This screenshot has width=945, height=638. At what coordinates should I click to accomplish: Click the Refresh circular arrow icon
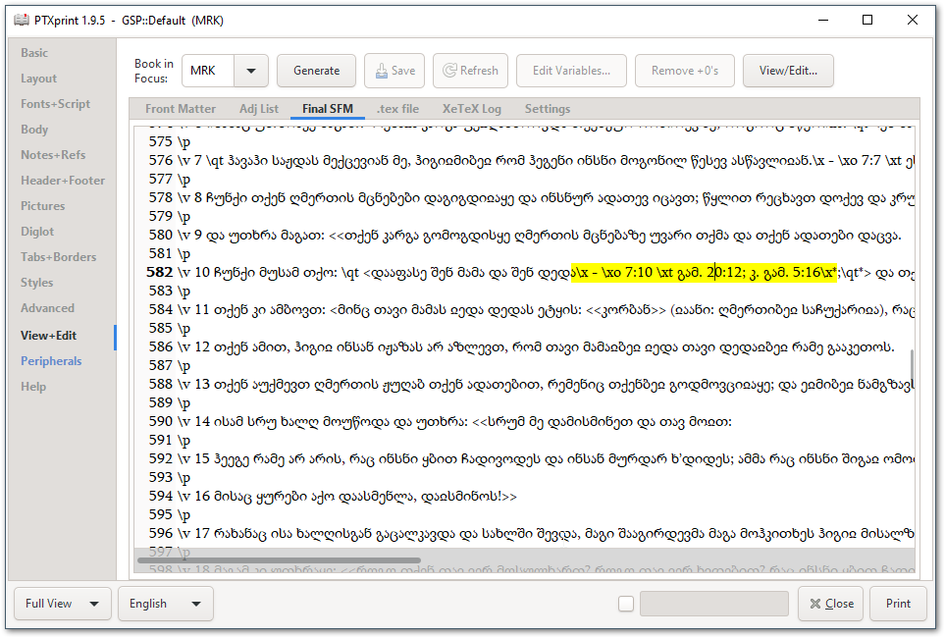pyautogui.click(x=452, y=71)
